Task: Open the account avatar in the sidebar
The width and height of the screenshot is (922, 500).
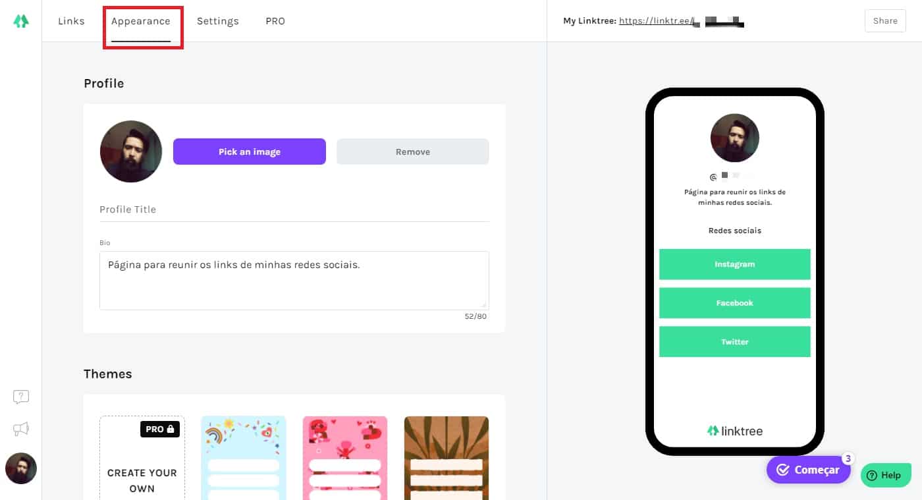Action: coord(21,468)
